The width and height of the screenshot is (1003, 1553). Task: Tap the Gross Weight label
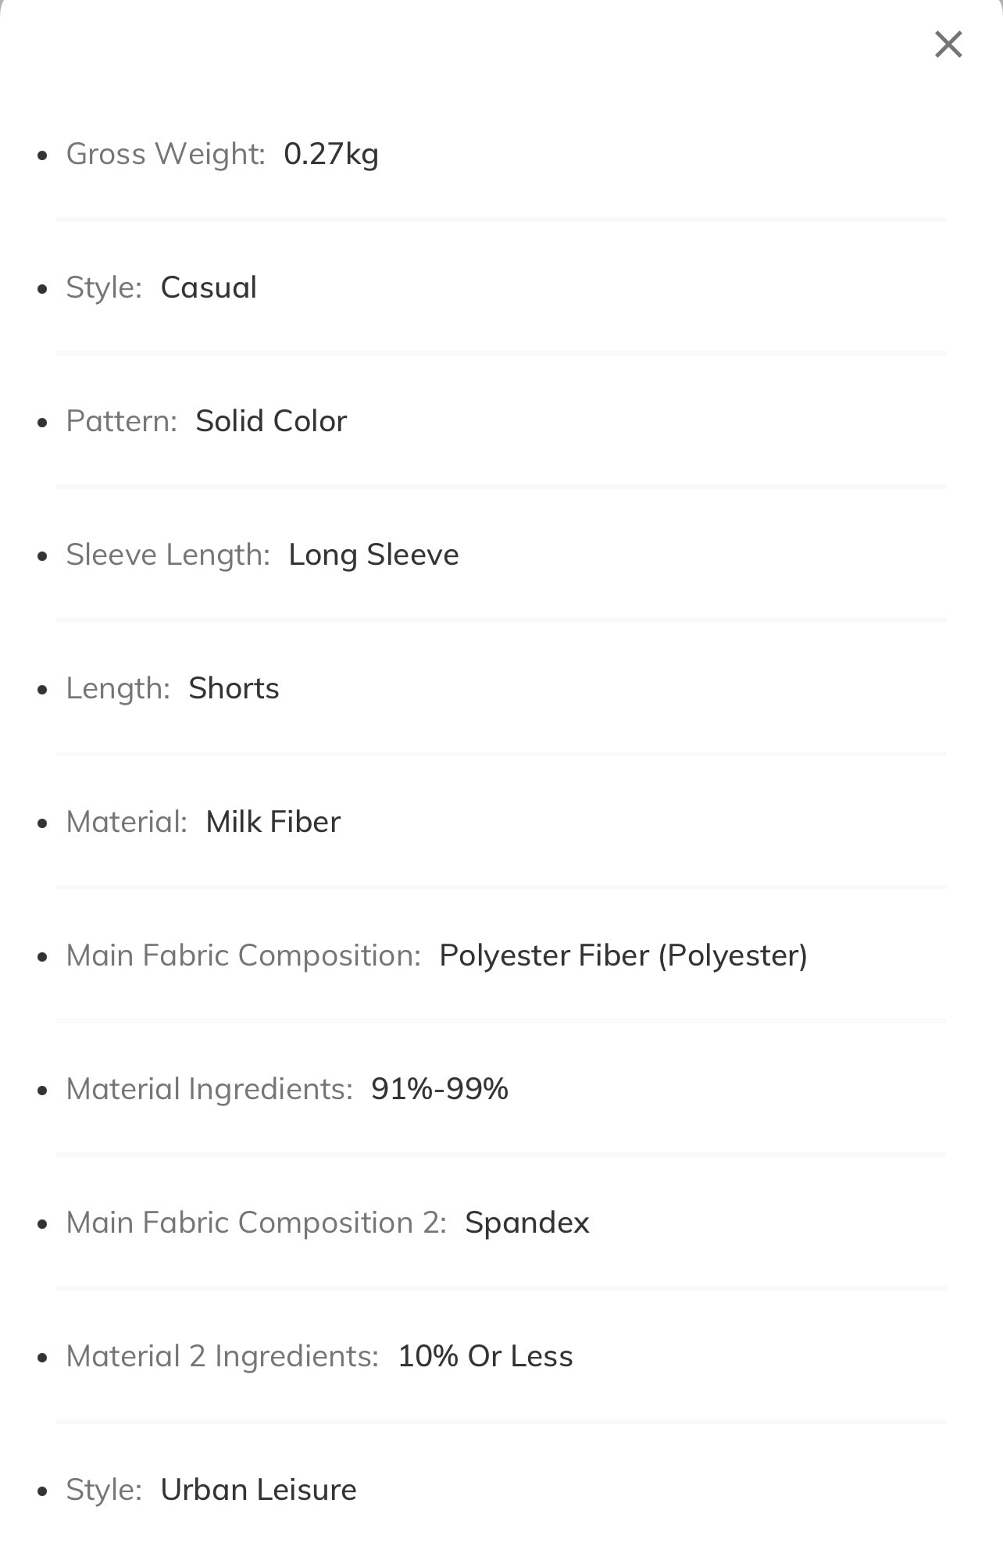click(x=166, y=154)
